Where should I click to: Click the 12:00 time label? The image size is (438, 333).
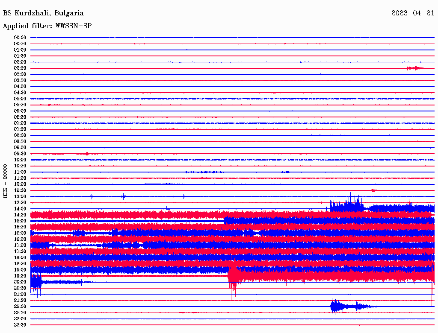click(x=20, y=184)
